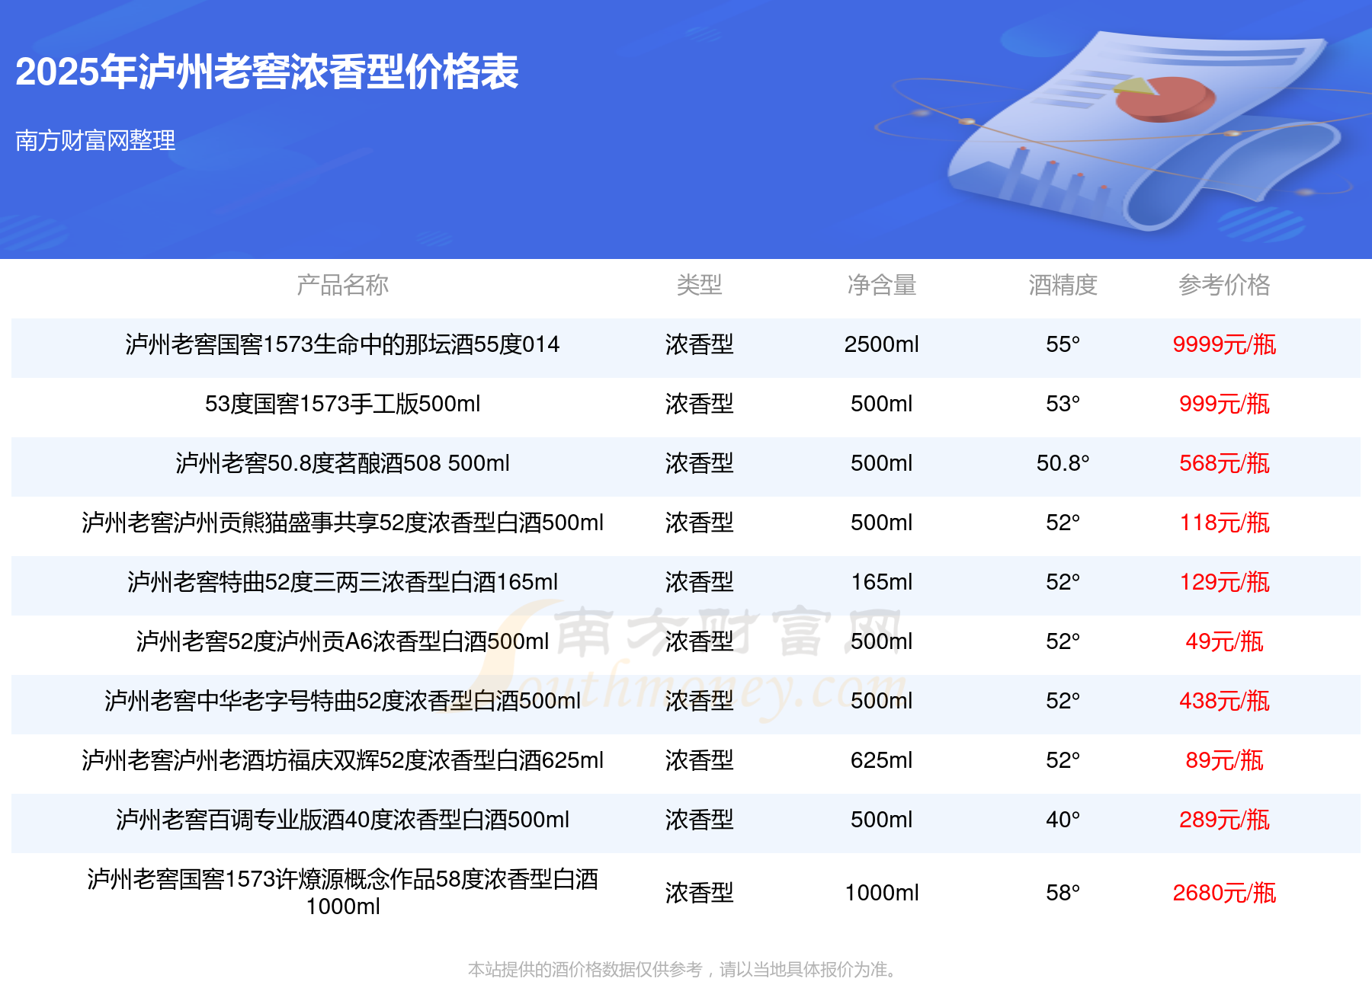
Task: Select the '参考价格' column header
Action: [1225, 285]
